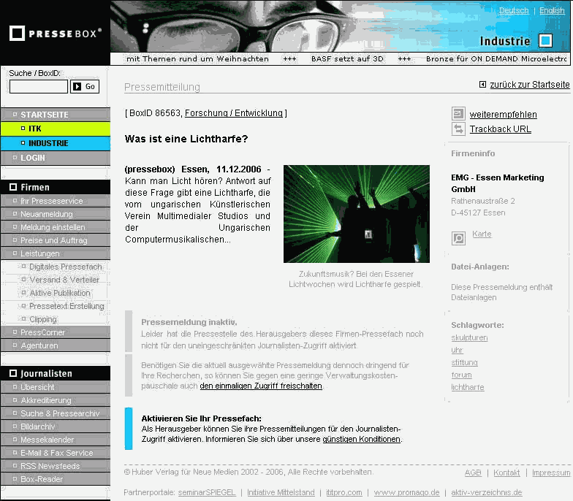This screenshot has width=573, height=501.
Task: Open Digitales Pressefach submenu entry
Action: click(66, 267)
